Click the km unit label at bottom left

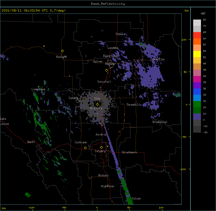click(x=4, y=208)
